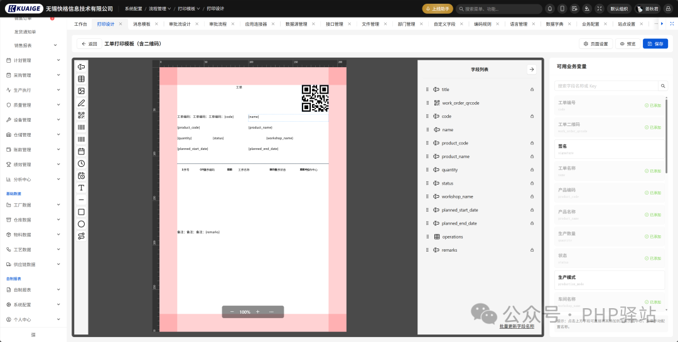Toggle lock on planned_start_date field

pos(532,210)
